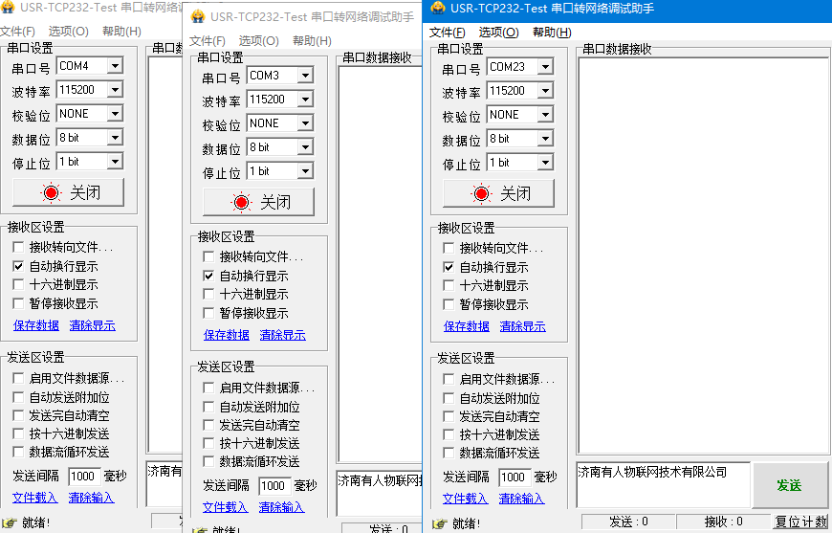The image size is (832, 533).
Task: Expand the COM3 serial port dropdown
Action: (x=305, y=76)
